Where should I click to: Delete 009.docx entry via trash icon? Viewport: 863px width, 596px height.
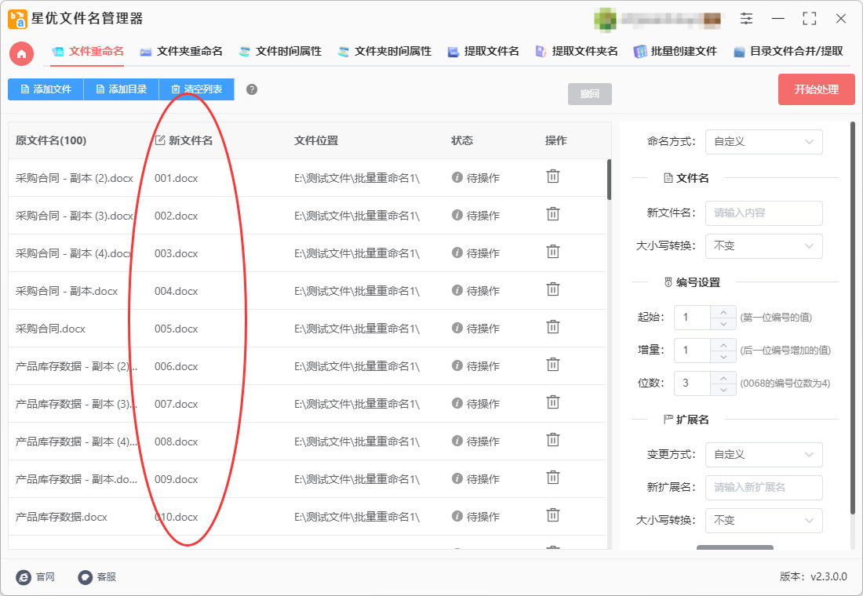[552, 478]
